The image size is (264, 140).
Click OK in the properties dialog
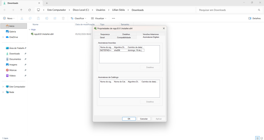[129, 119]
